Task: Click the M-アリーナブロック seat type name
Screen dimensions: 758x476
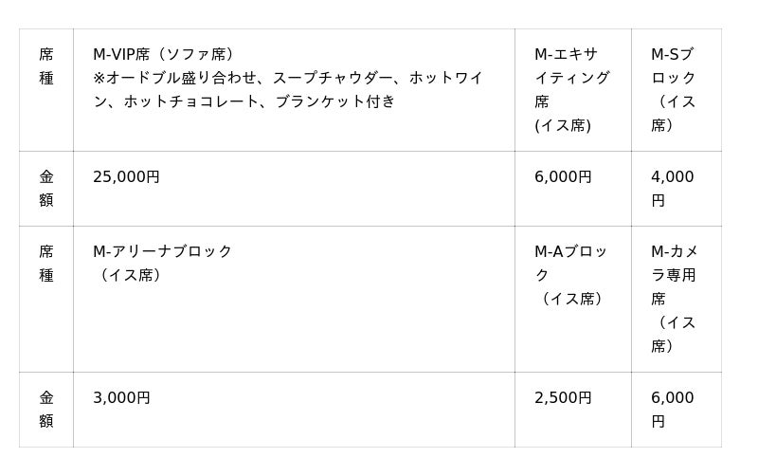Action: 162,251
